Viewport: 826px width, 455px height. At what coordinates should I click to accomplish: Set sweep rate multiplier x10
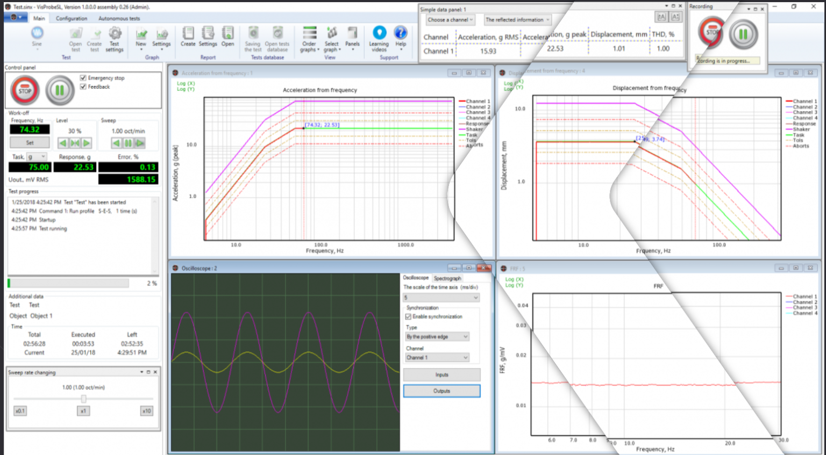pyautogui.click(x=146, y=411)
